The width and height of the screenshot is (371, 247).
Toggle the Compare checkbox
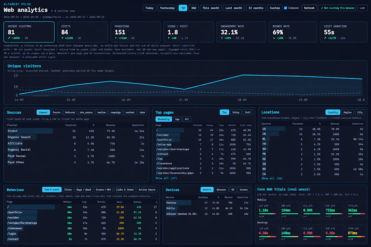tap(286, 8)
